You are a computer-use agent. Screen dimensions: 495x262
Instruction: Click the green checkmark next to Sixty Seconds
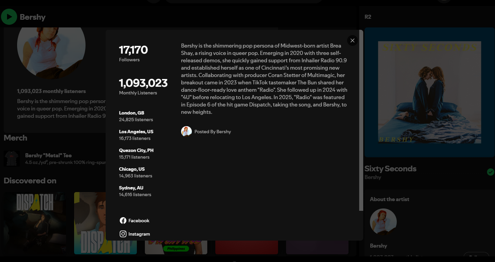[490, 172]
